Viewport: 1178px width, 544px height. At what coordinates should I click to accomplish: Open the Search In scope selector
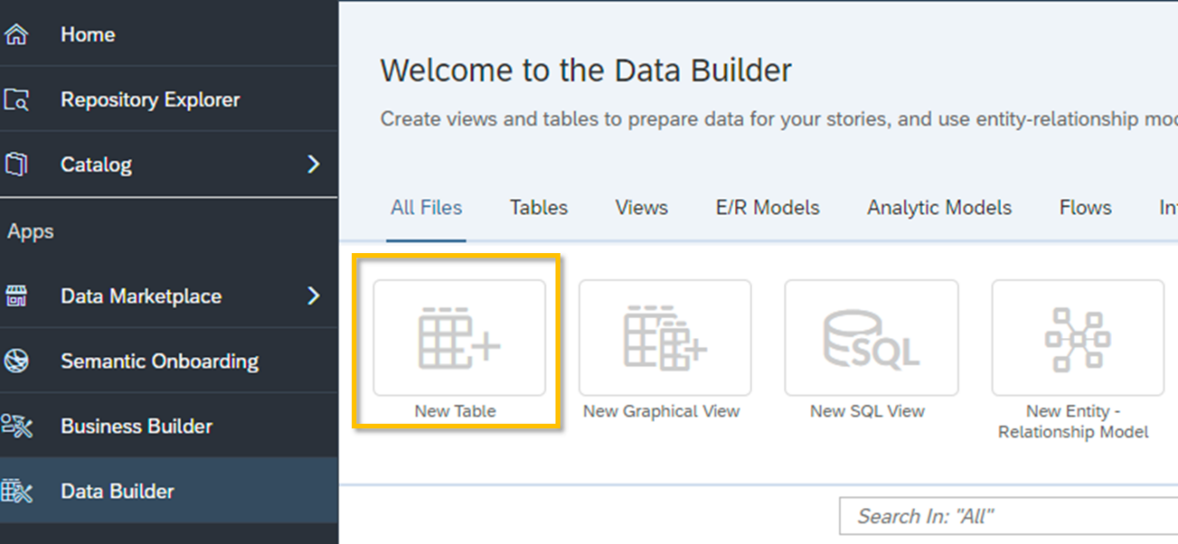pyautogui.click(x=919, y=516)
